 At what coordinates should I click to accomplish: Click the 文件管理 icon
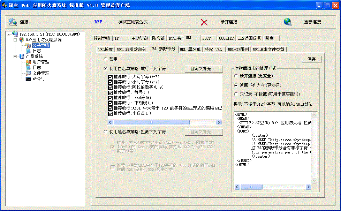click(28, 73)
